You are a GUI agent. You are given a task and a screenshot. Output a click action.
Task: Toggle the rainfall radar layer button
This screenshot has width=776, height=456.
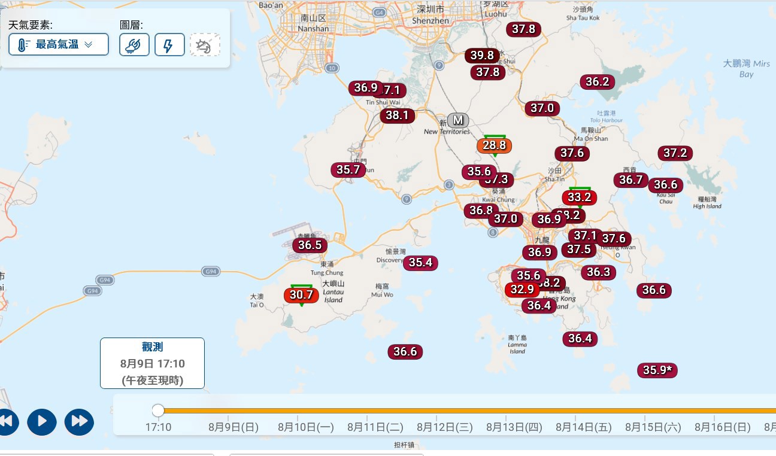point(134,45)
